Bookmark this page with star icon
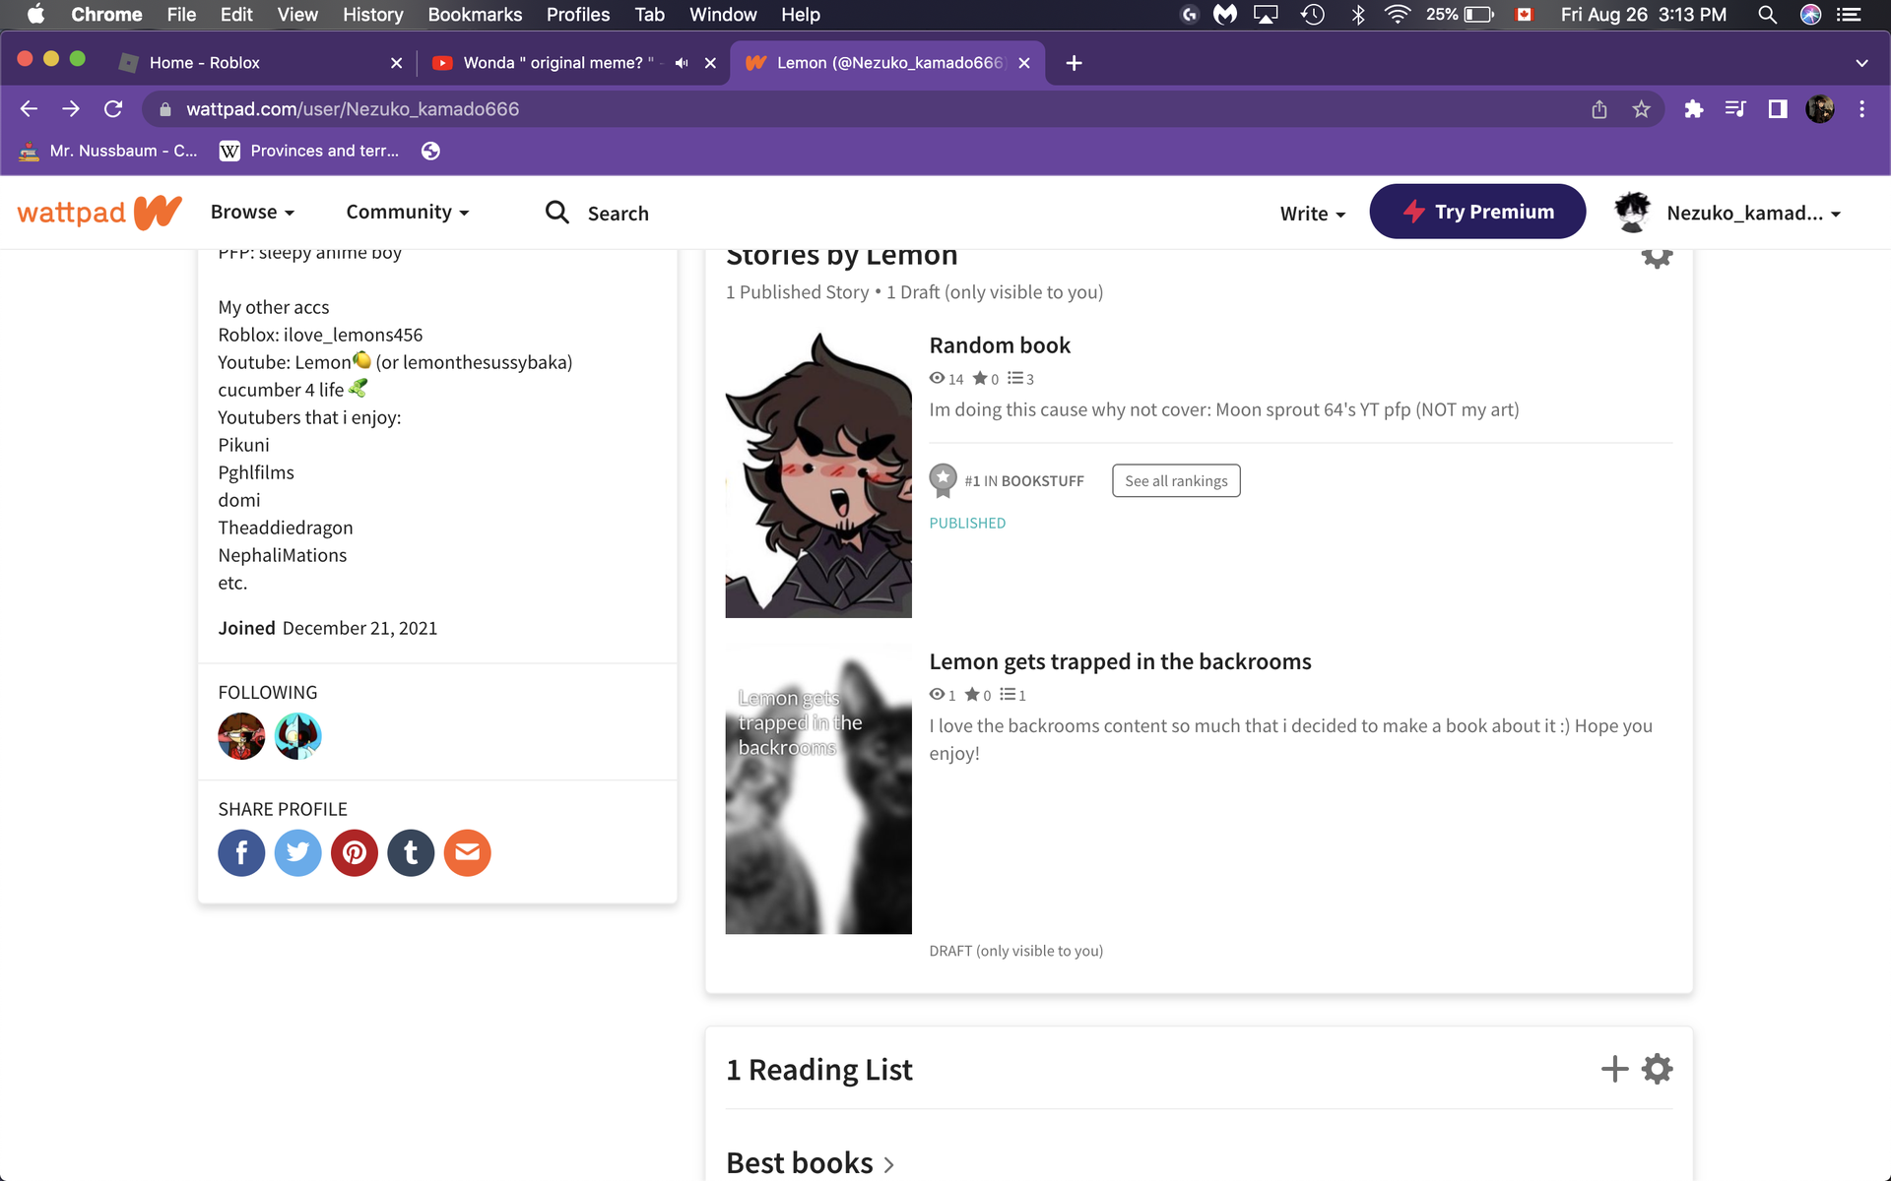The height and width of the screenshot is (1181, 1891). click(x=1641, y=109)
